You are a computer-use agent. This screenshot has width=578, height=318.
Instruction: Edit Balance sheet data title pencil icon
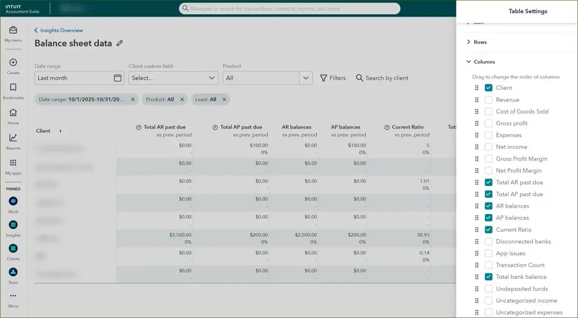point(120,44)
